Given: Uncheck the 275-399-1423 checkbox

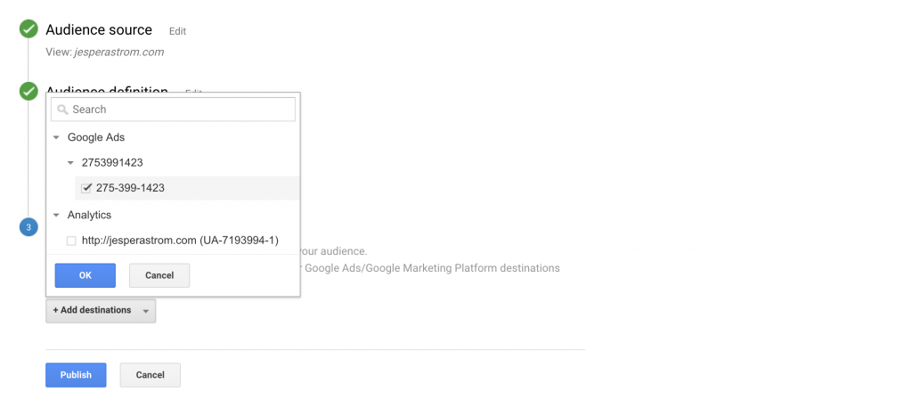Looking at the screenshot, I should (x=86, y=188).
